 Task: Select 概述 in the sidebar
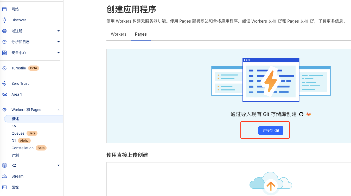pos(15,119)
